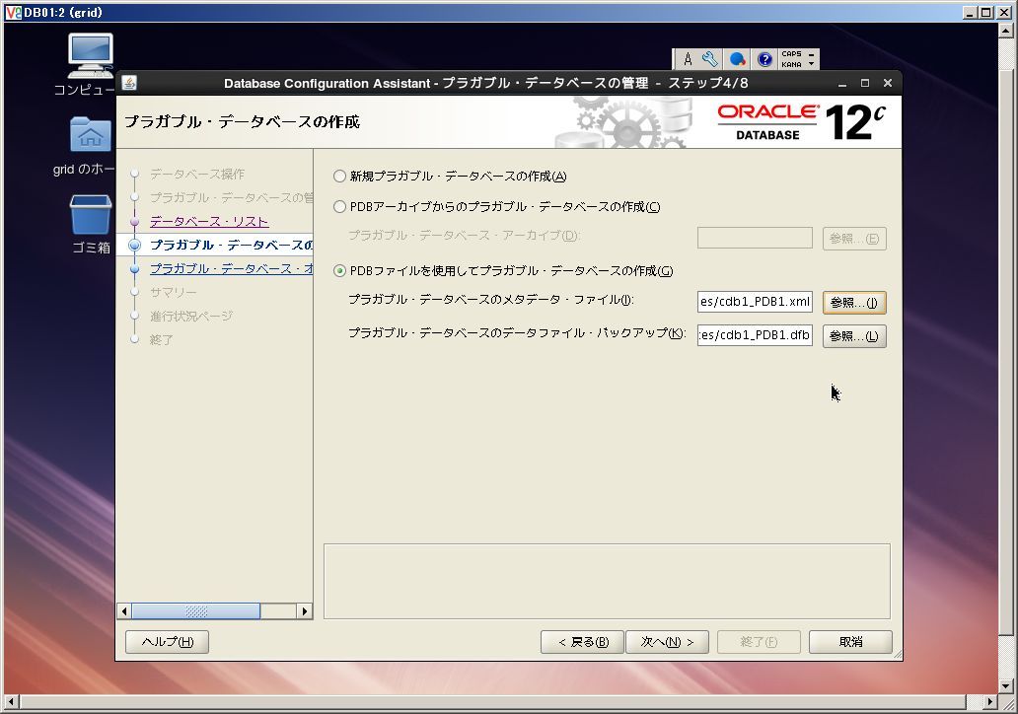Click VNC window vertical scrollbar up arrow
The width and height of the screenshot is (1018, 714).
coord(1005,30)
